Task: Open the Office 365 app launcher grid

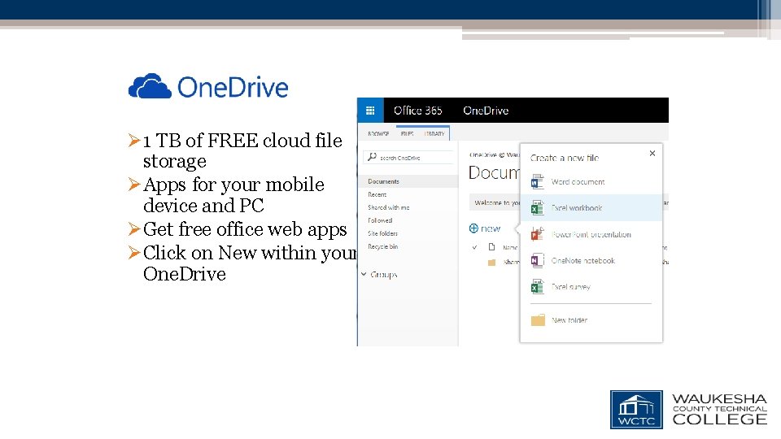Action: (370, 111)
